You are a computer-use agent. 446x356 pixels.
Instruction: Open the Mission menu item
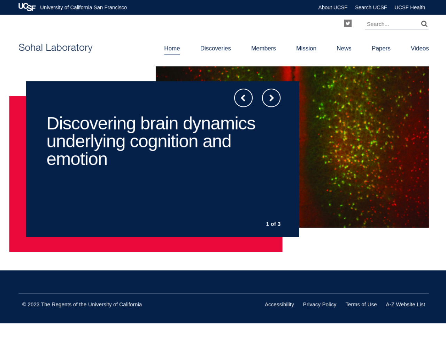point(306,48)
